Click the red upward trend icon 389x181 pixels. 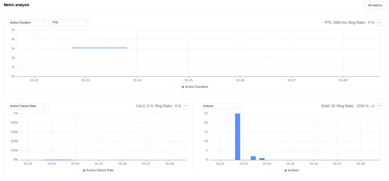click(372, 106)
